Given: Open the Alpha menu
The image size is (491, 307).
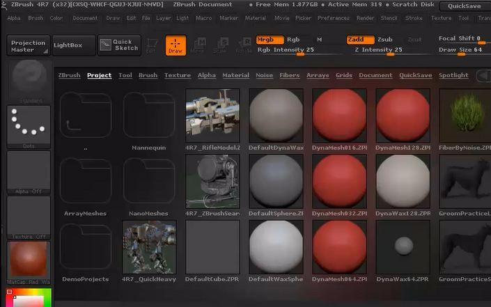Looking at the screenshot, I should [x=14, y=18].
